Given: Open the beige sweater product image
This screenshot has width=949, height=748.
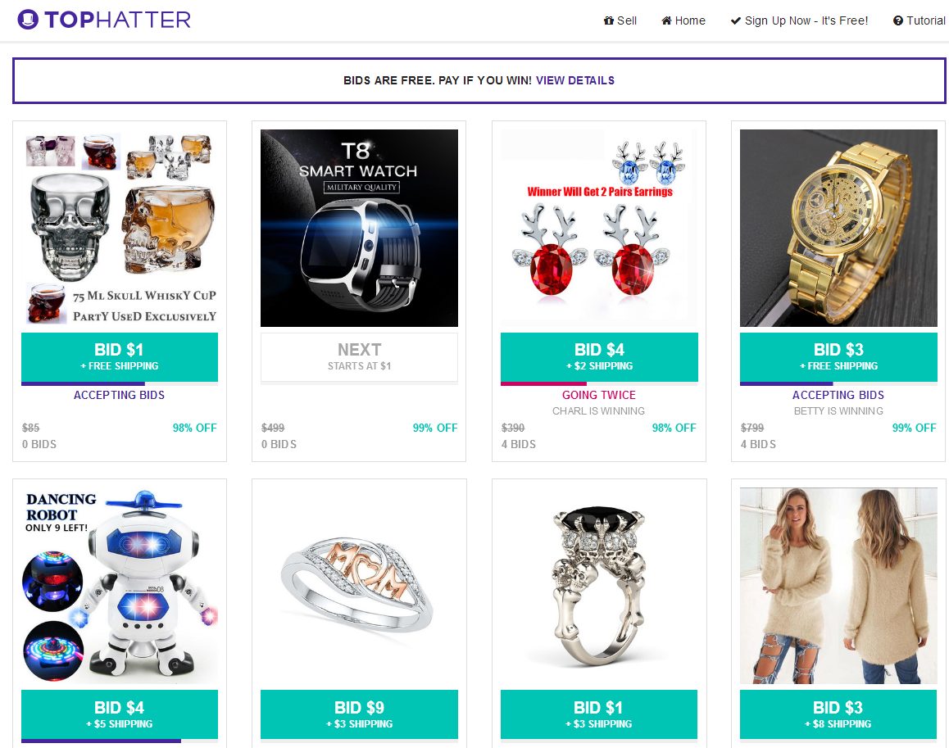Looking at the screenshot, I should tap(838, 586).
